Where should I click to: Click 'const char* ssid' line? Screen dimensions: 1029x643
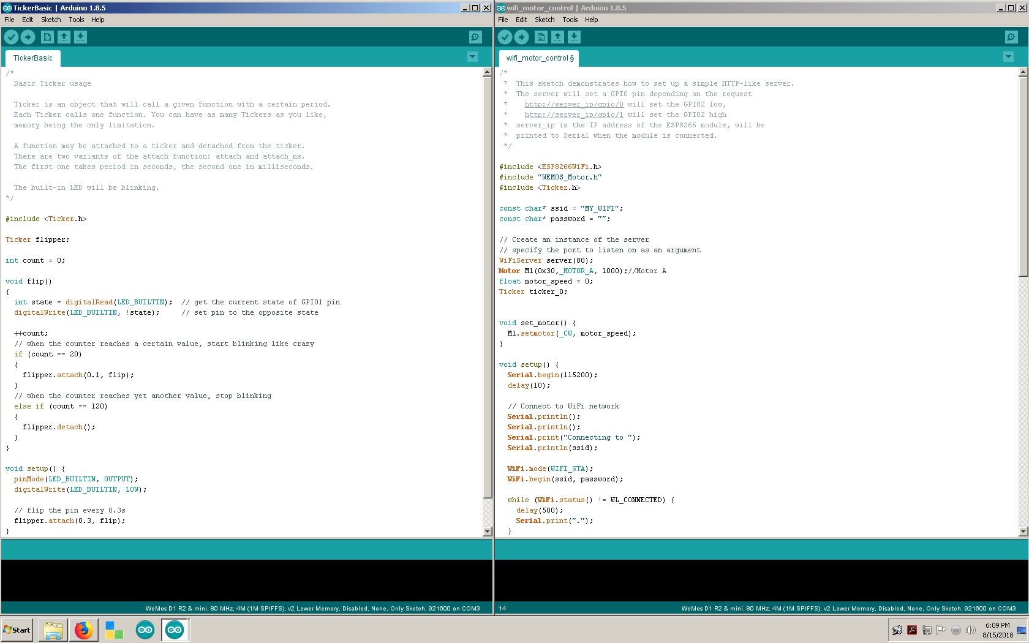561,208
